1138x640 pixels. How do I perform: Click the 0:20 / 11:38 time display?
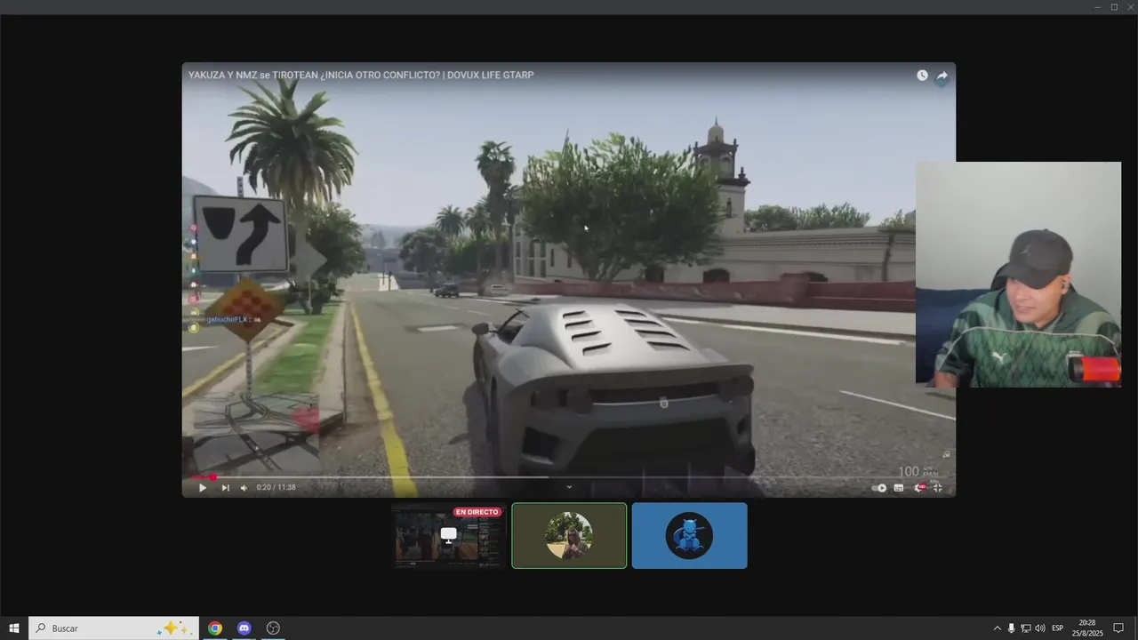pos(276,487)
